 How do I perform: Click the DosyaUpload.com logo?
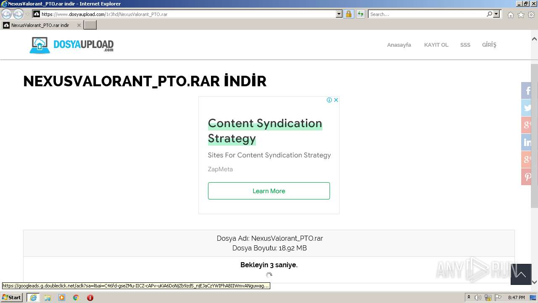[71, 45]
